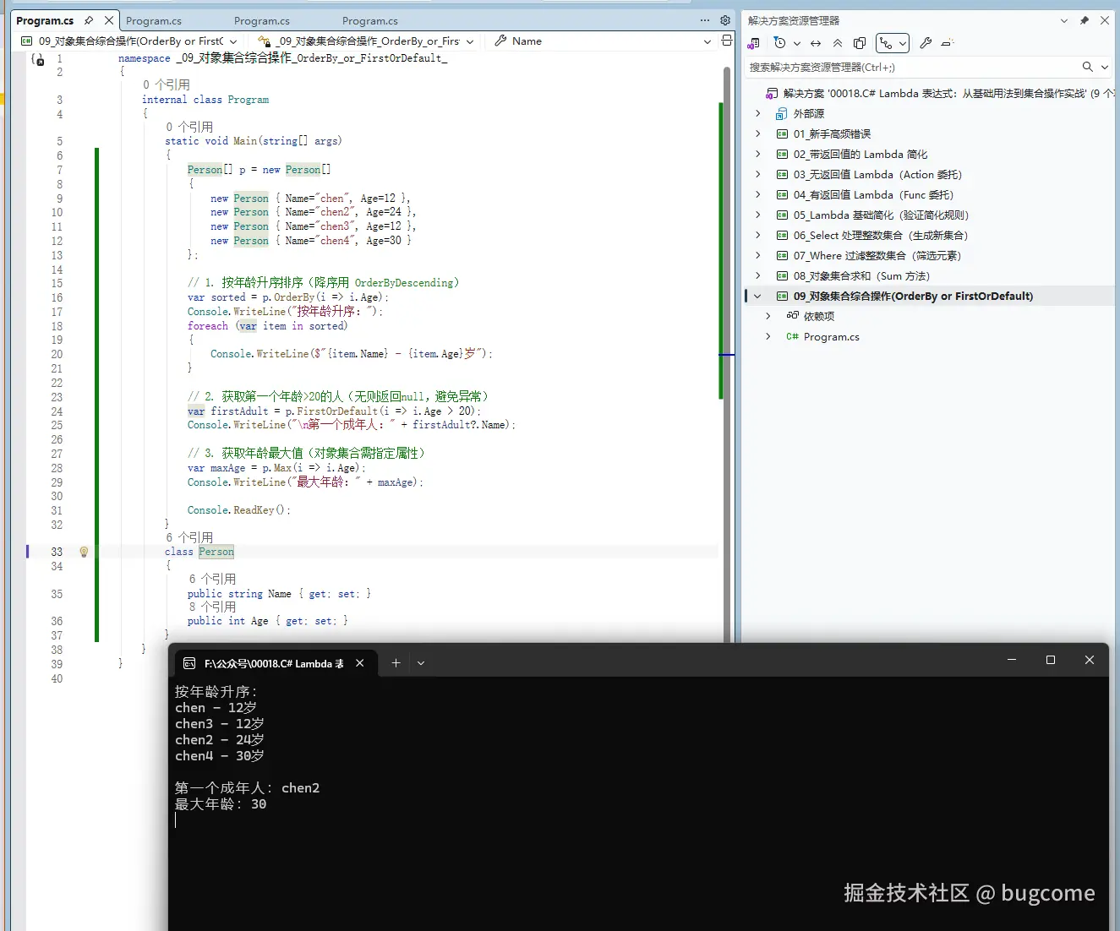Click the lightbulb quick actions icon

tap(84, 552)
